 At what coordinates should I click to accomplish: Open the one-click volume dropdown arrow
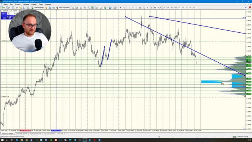9,13
